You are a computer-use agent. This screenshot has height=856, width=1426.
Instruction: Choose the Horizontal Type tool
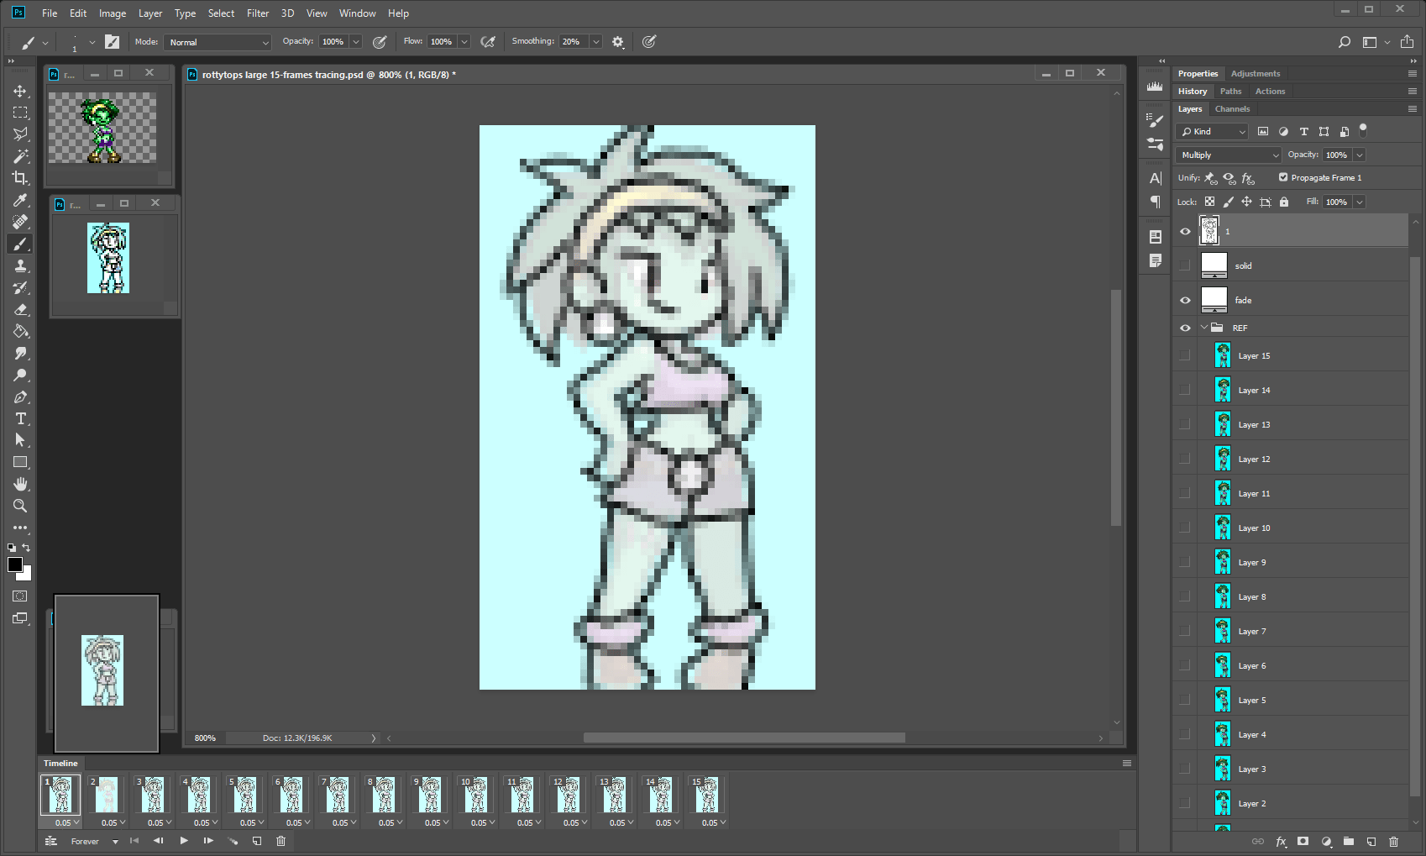coord(20,418)
